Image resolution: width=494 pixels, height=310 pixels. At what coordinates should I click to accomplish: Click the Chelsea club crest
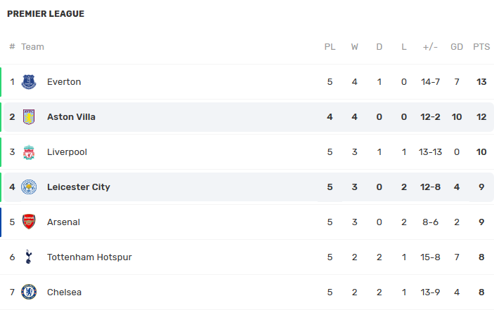29,292
